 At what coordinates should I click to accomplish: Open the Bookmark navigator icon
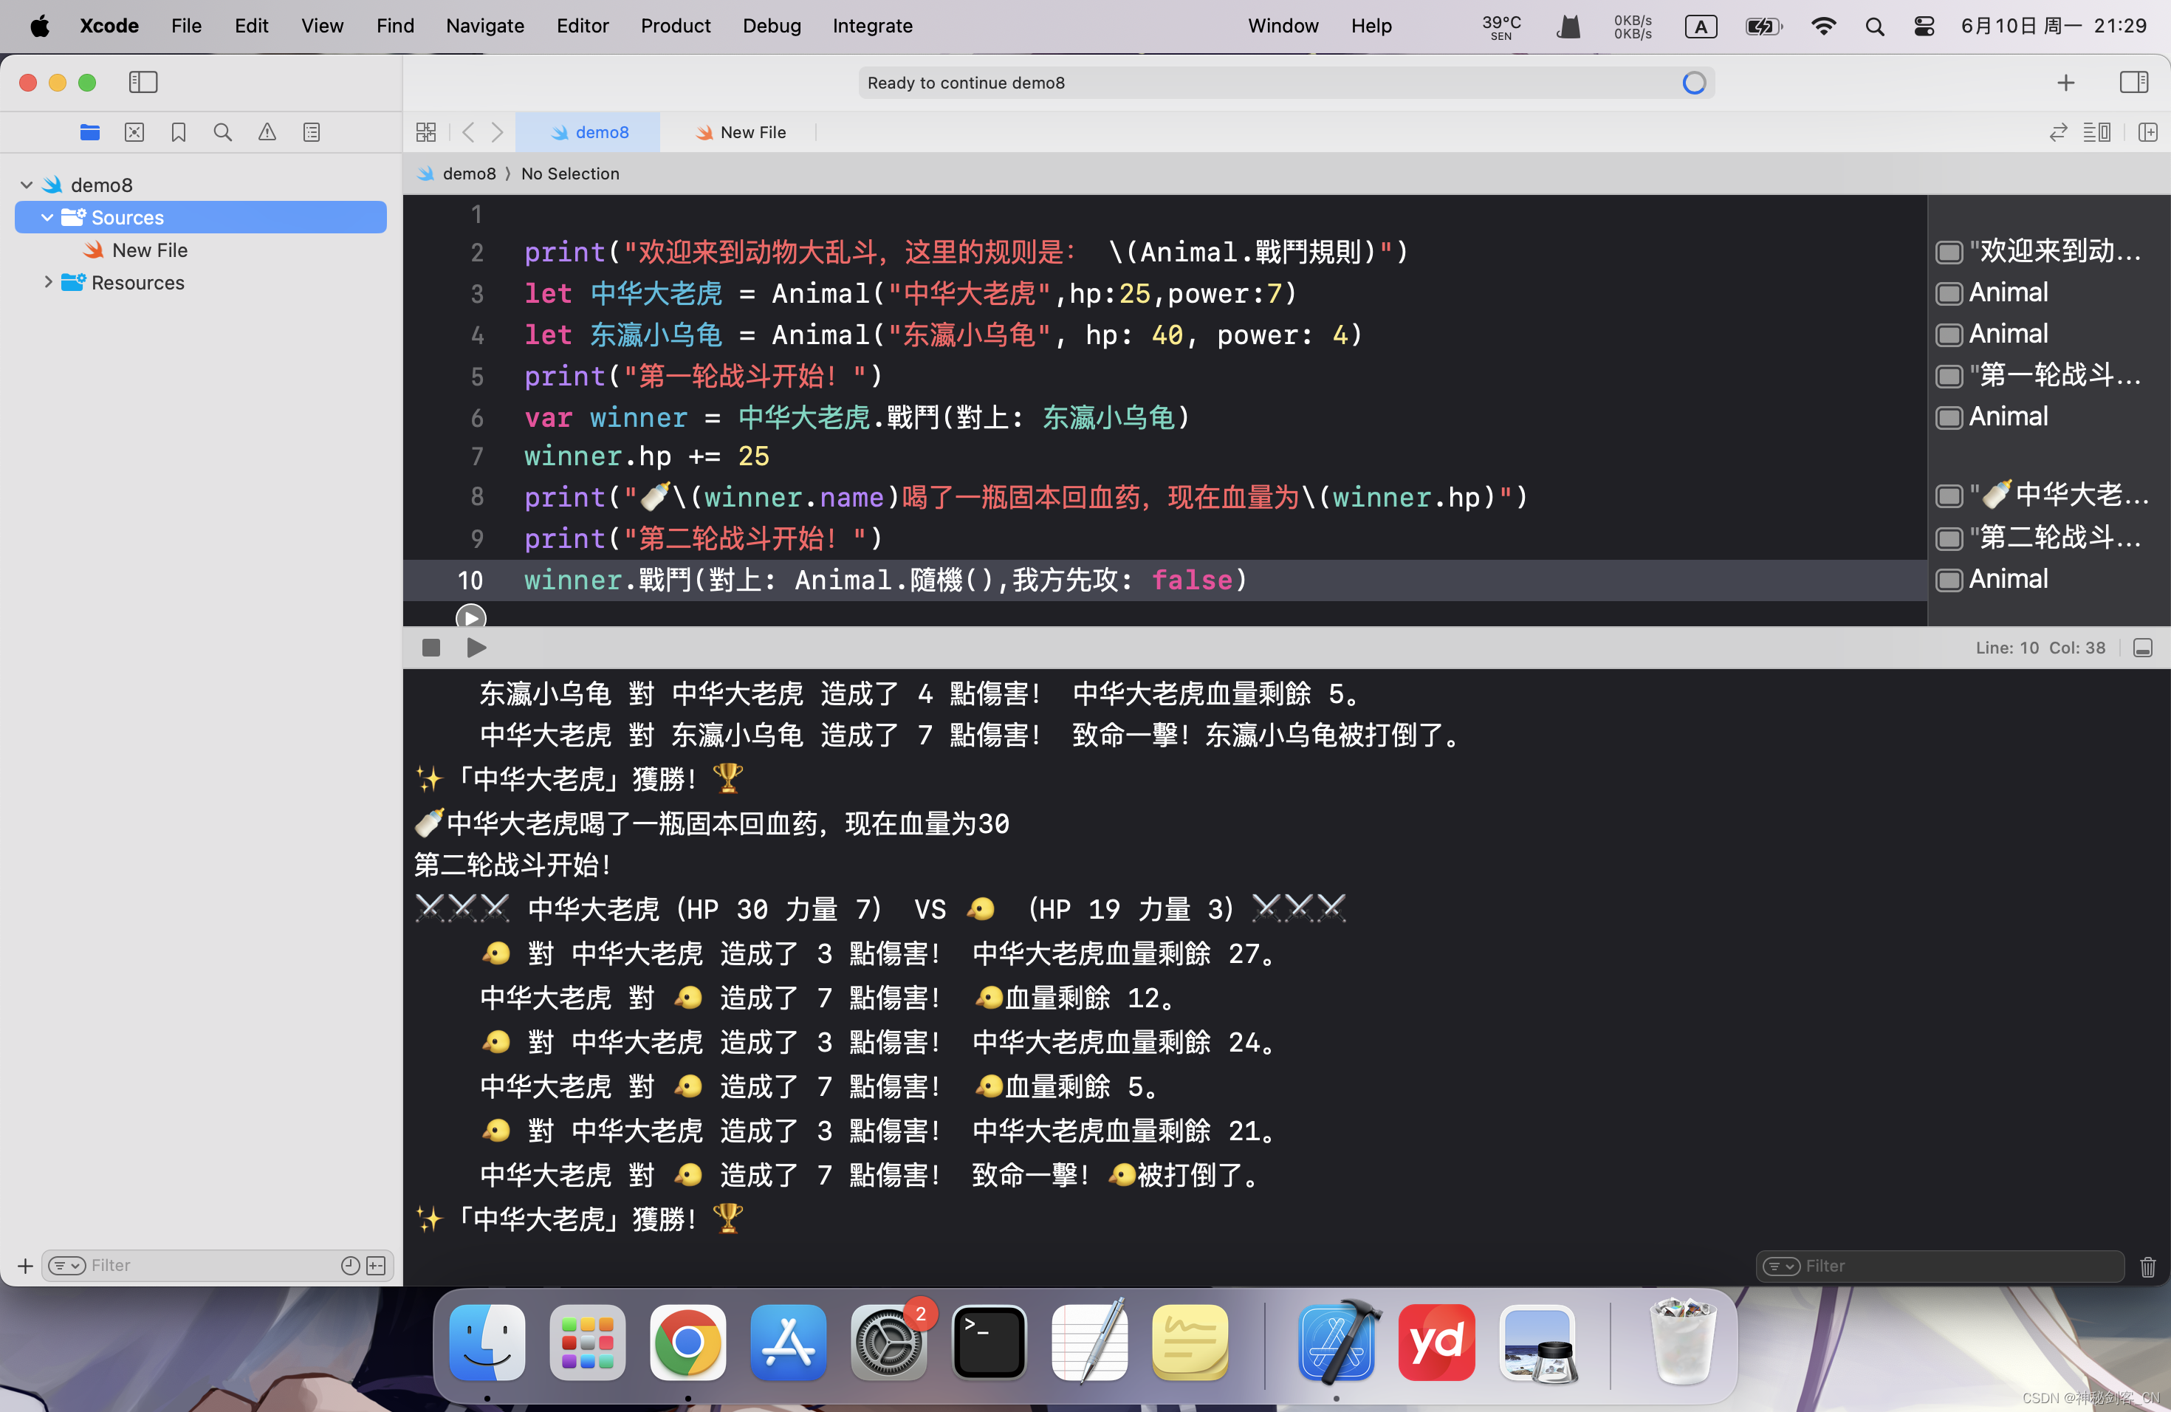point(179,132)
